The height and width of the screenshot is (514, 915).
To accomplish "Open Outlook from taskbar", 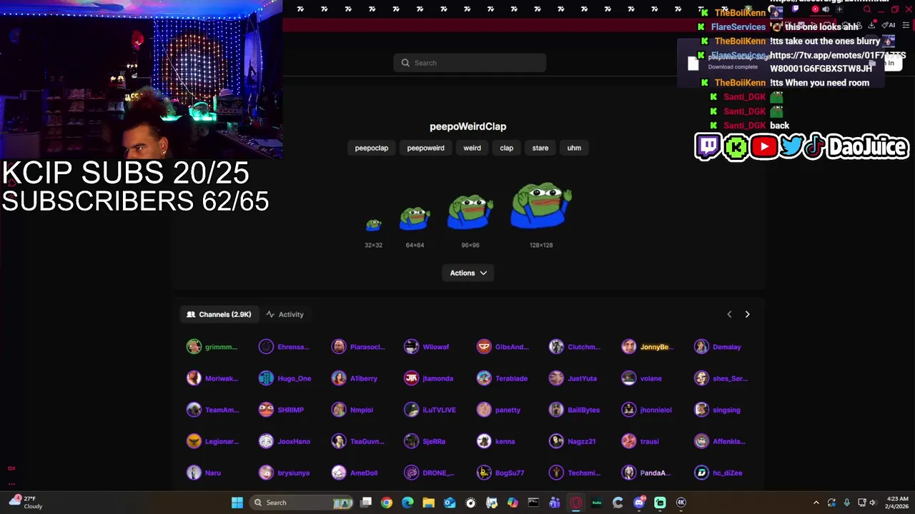I will (x=450, y=503).
